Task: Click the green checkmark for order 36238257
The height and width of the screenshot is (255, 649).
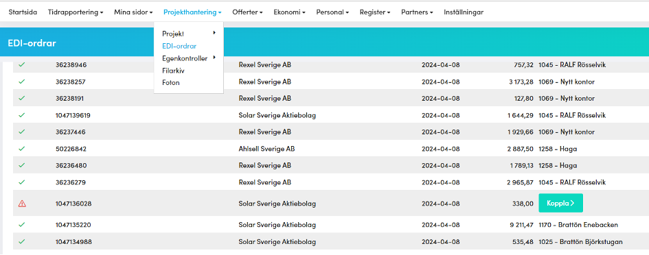Action: [x=22, y=82]
